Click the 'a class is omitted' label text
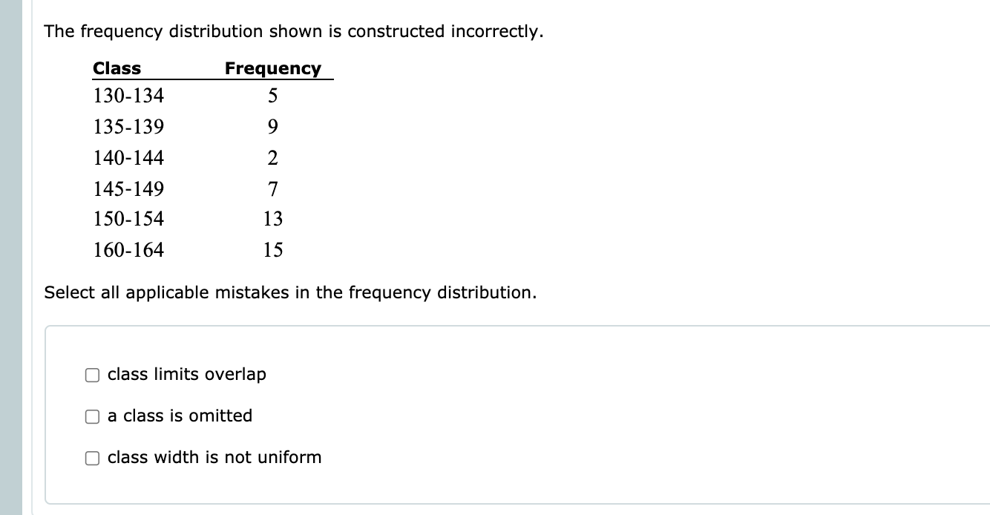 [180, 416]
